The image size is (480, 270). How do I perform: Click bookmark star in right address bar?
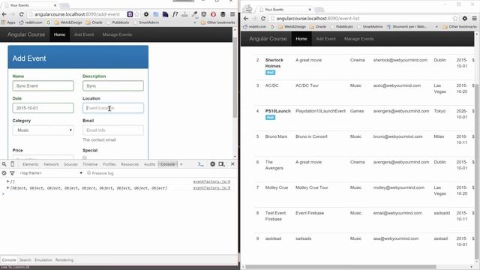point(455,18)
